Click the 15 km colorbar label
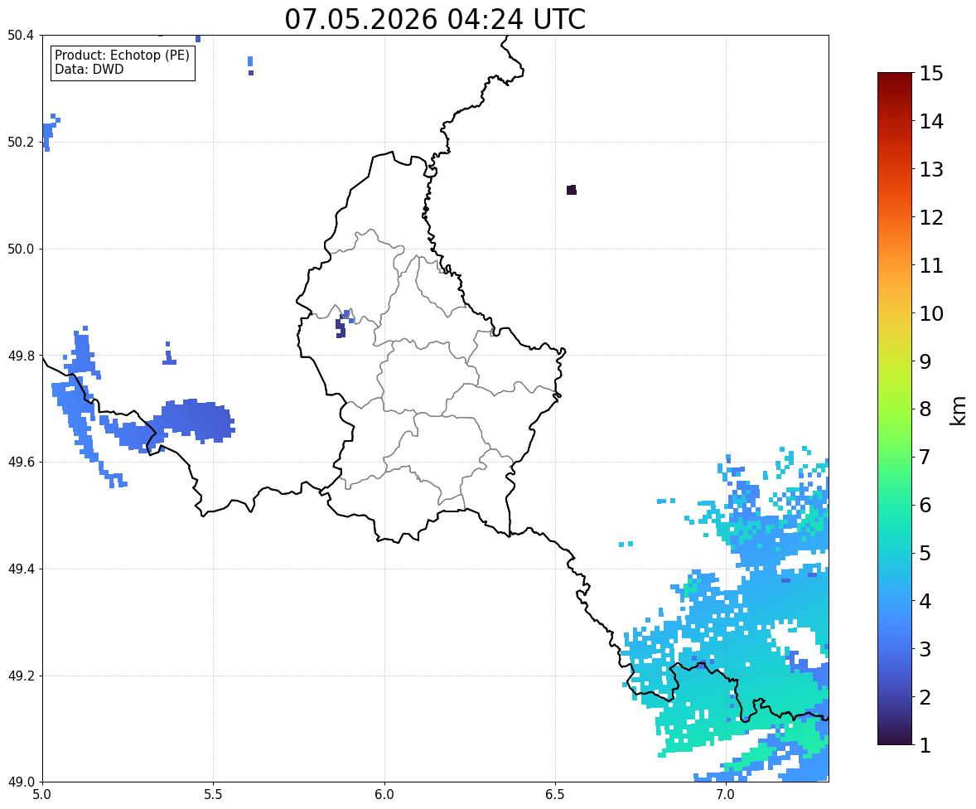The height and width of the screenshot is (809, 976). coord(931,74)
